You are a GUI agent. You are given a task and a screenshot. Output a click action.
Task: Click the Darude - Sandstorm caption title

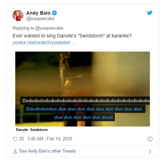(x=32, y=130)
